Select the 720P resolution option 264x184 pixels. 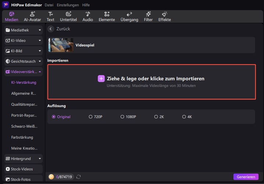click(96, 117)
